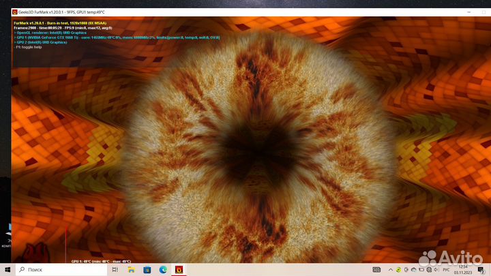Open Microsoft Edge from the taskbar
Viewport: 491px width, 276px height.
click(163, 269)
